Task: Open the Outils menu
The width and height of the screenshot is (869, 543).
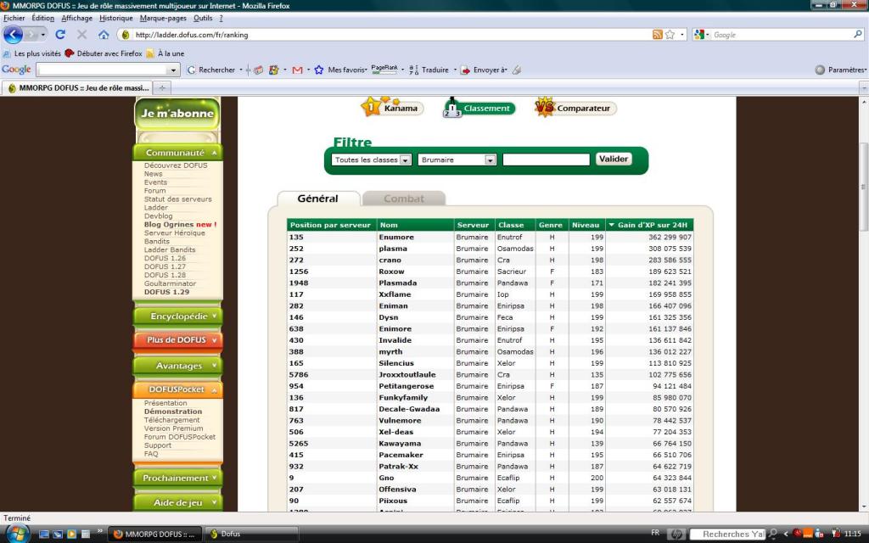Action: tap(203, 19)
